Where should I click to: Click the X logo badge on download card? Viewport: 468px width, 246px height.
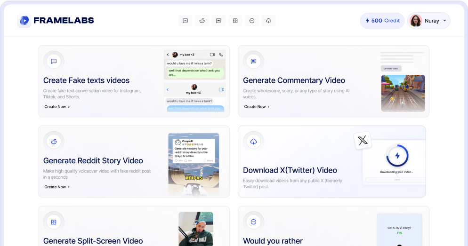tap(363, 140)
